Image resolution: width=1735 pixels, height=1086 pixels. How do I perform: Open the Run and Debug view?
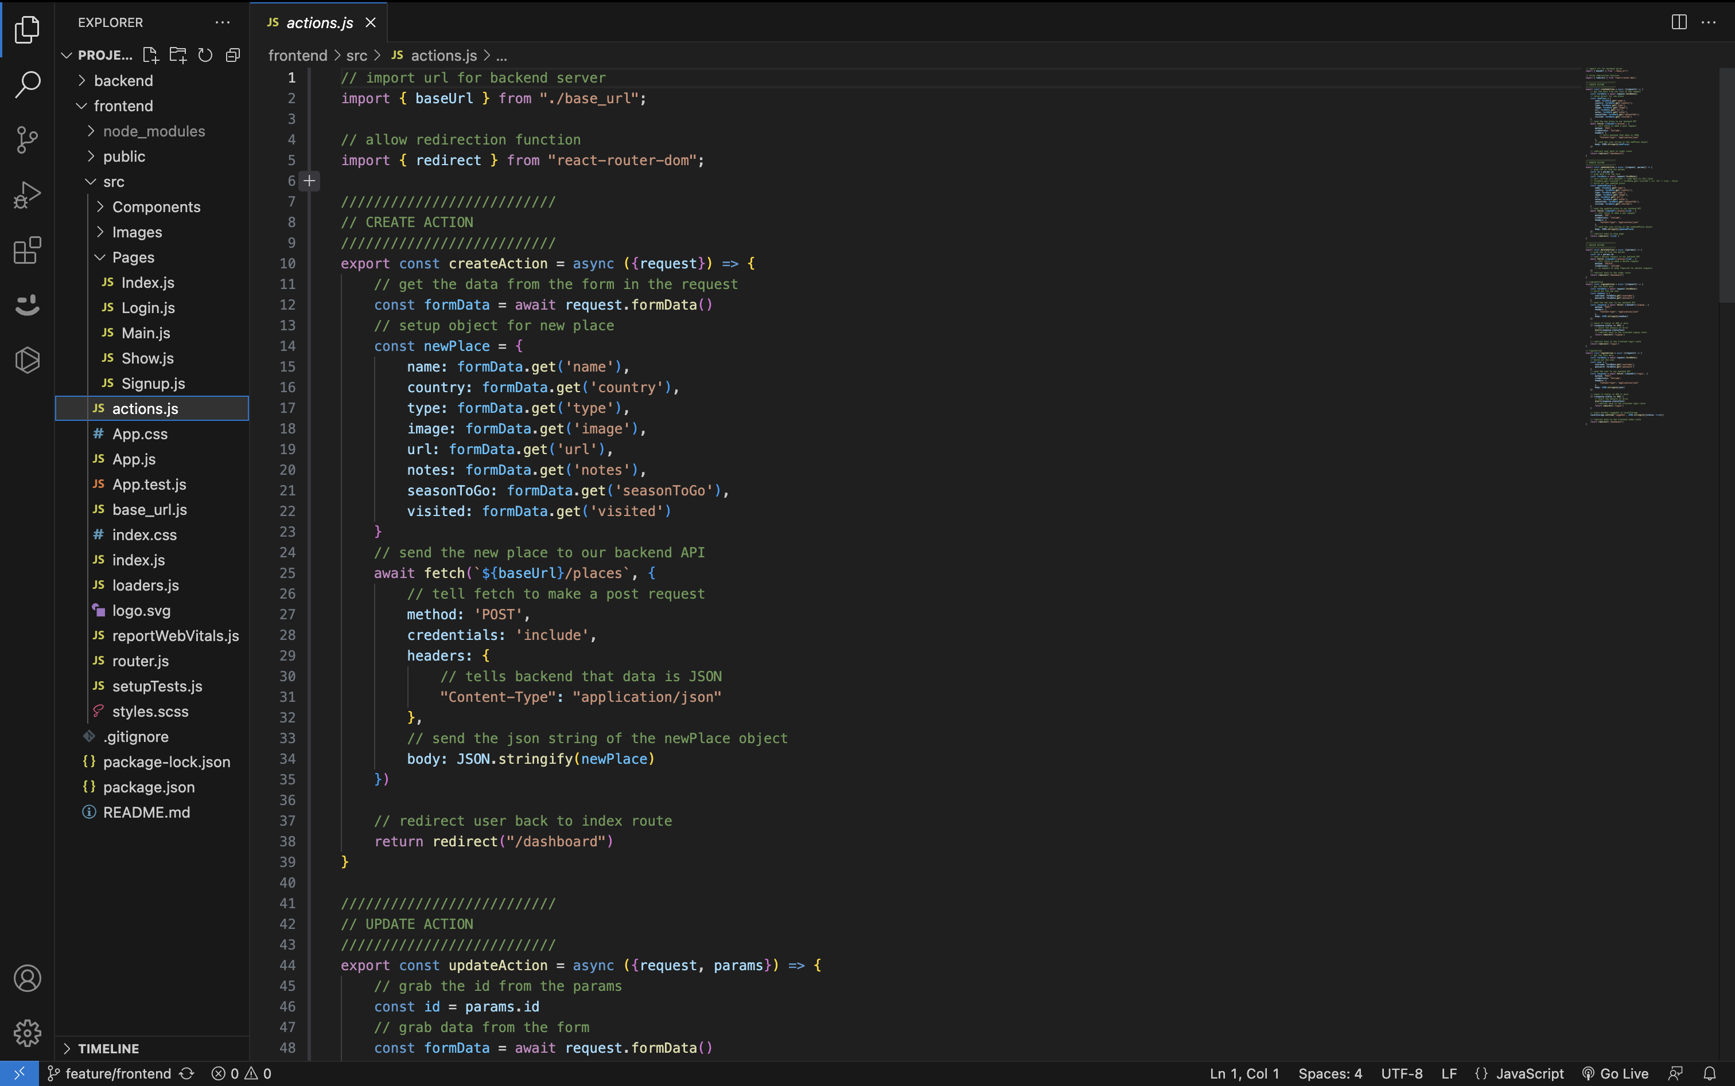28,194
